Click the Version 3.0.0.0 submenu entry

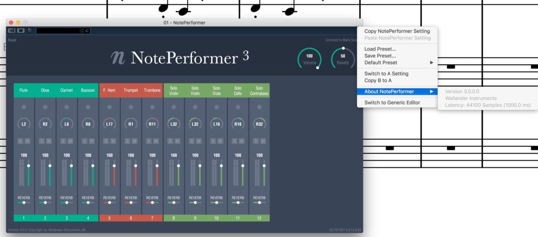pyautogui.click(x=462, y=91)
